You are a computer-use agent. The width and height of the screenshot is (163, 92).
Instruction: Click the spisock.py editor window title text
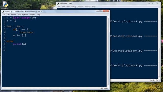click(23, 11)
